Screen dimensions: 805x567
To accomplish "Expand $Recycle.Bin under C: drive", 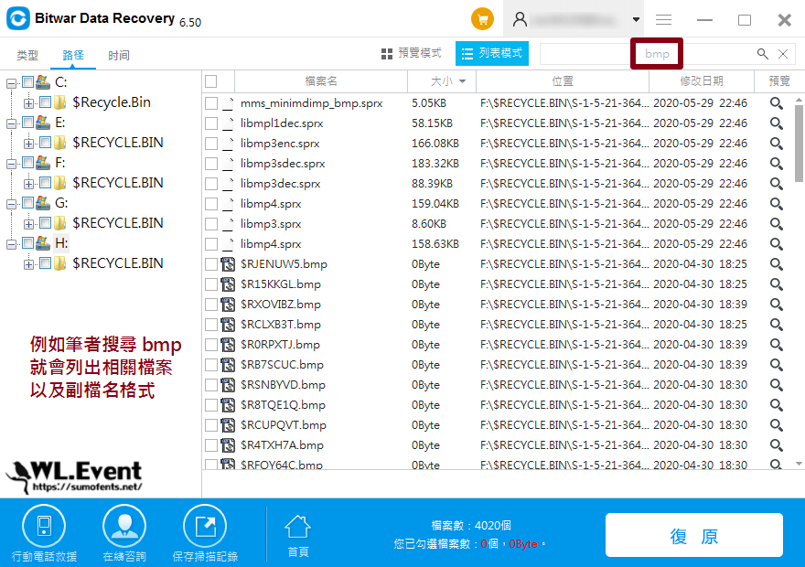I will pos(28,103).
